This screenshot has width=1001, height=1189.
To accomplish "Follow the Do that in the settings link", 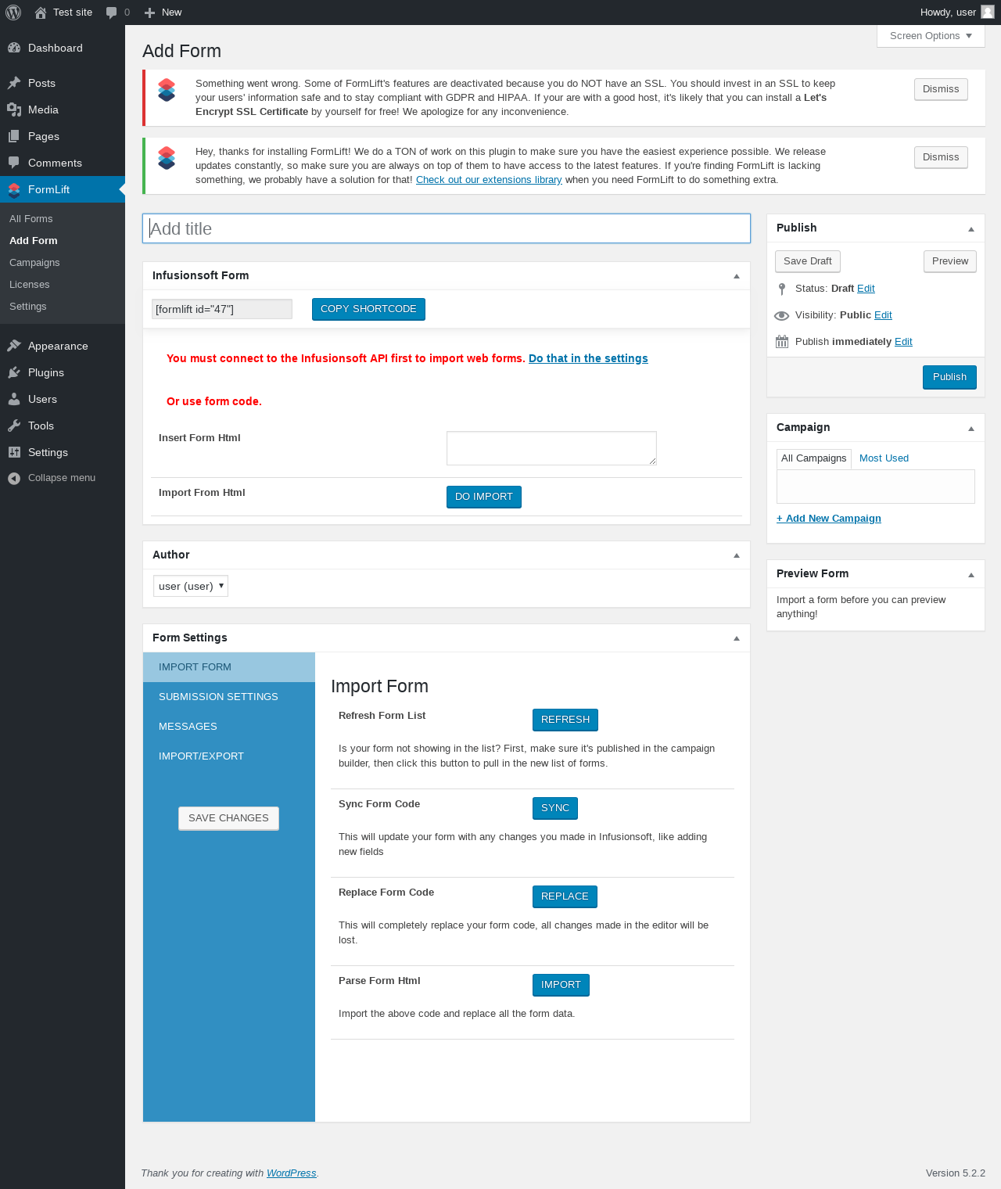I will pos(588,358).
